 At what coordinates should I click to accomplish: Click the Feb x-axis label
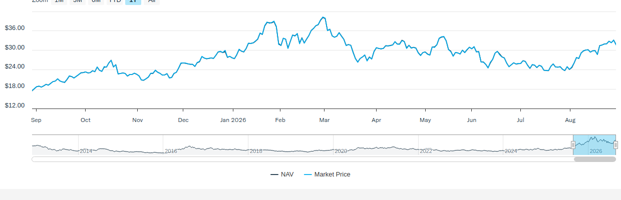tap(280, 120)
